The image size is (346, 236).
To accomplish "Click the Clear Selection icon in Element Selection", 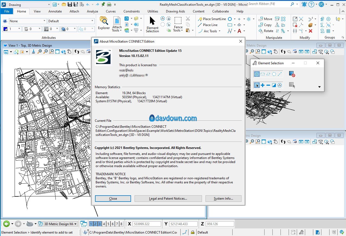I will coord(292,74).
